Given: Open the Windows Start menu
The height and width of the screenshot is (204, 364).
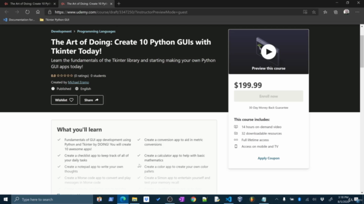Looking at the screenshot, I should click(6, 199).
